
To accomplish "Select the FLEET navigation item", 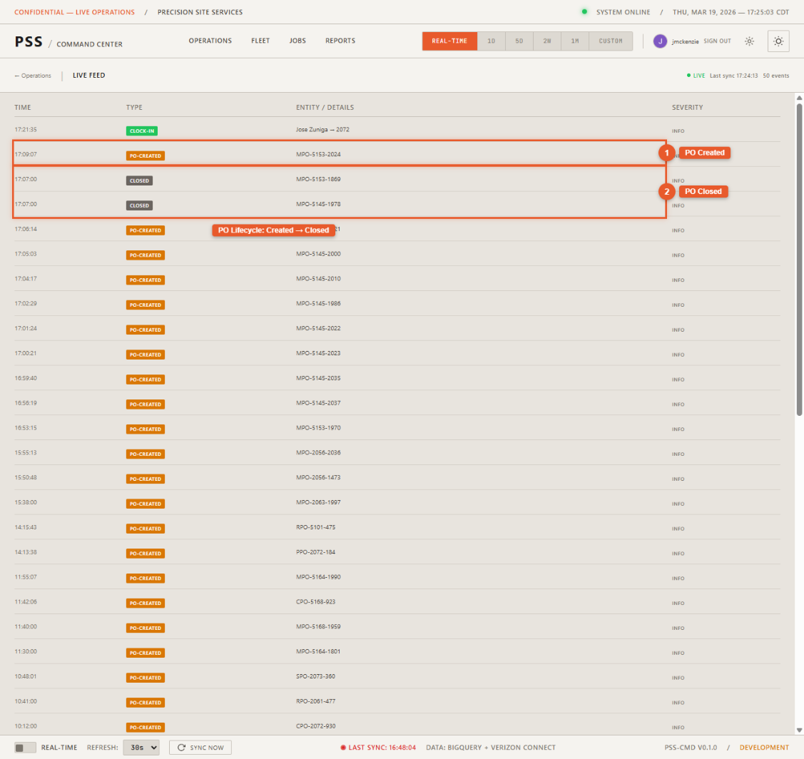I will [x=260, y=41].
